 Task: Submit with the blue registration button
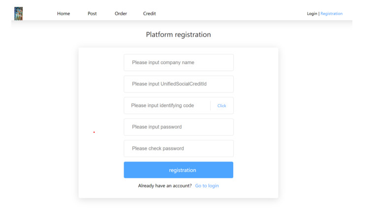(178, 170)
